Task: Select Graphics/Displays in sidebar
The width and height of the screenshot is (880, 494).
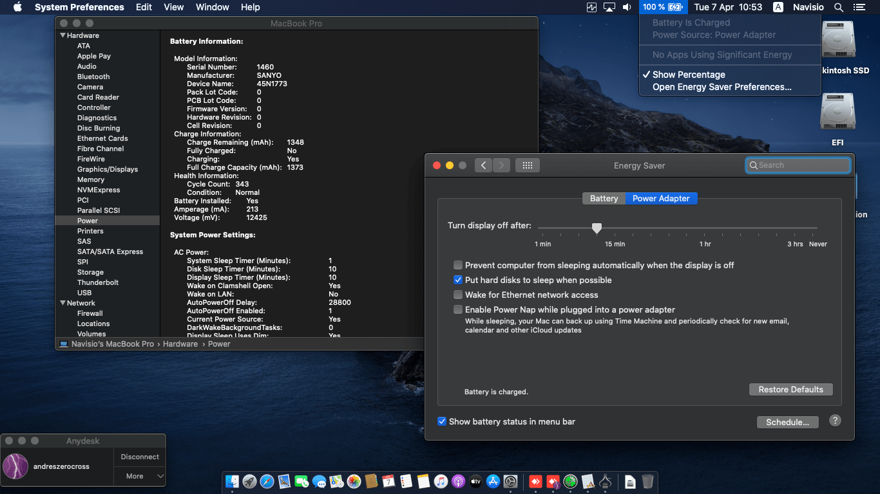Action: pyautogui.click(x=108, y=169)
